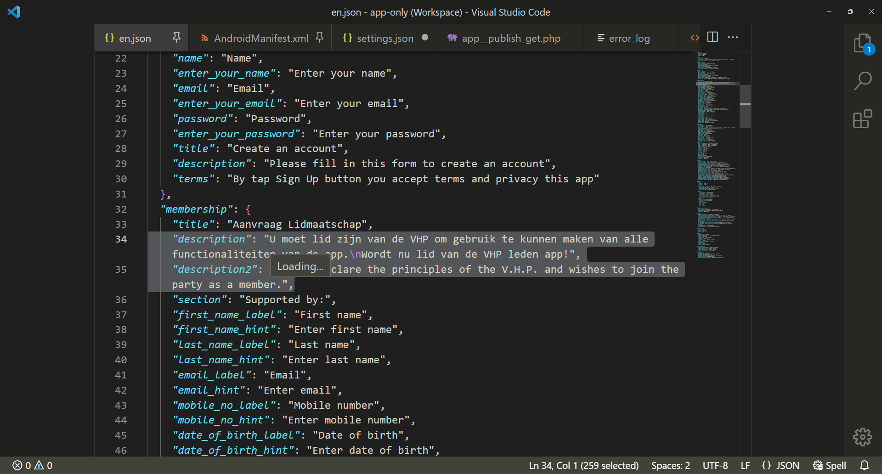Screen dimensions: 882x474
Task: Minimize the VS Code window
Action: pos(829,12)
